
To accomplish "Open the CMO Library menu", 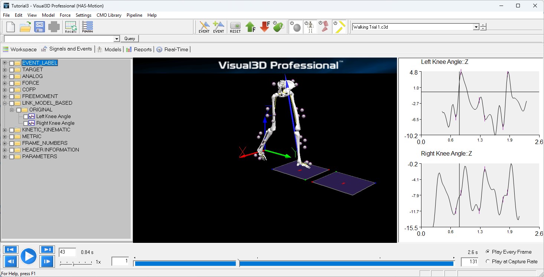I will click(x=109, y=15).
